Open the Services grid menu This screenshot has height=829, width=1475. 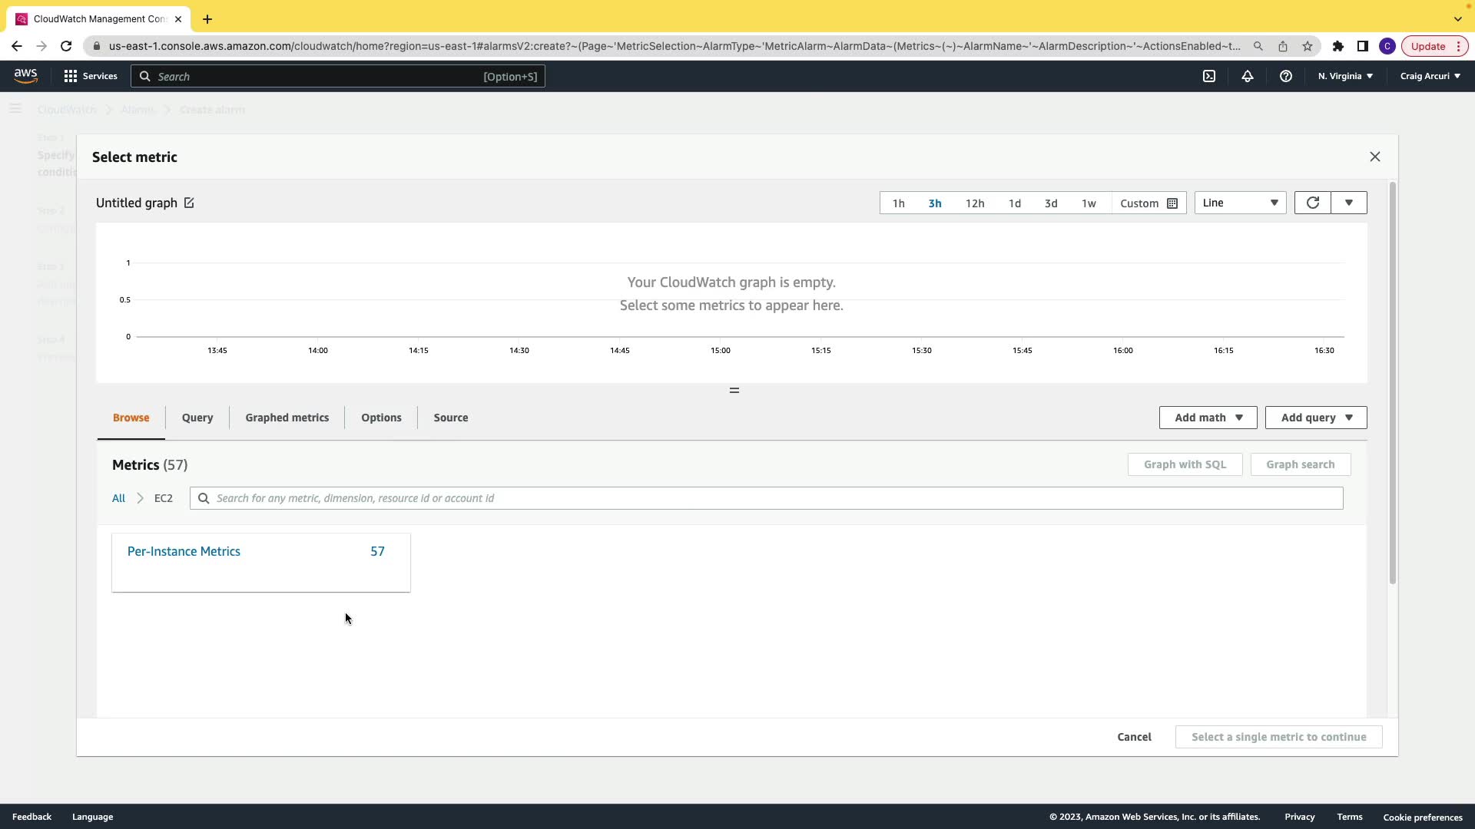point(90,76)
